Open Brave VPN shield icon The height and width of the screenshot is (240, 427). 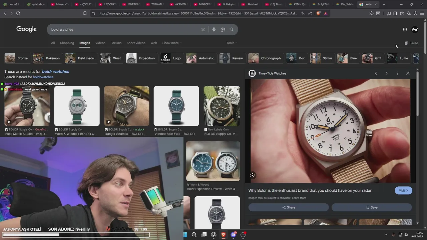[x=415, y=13]
